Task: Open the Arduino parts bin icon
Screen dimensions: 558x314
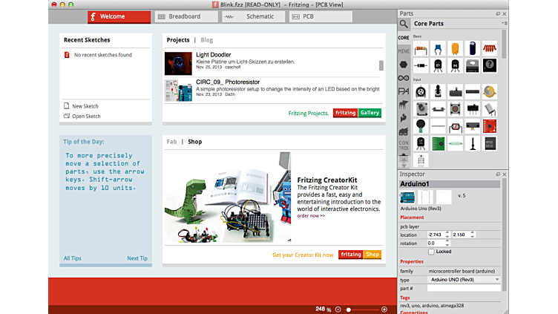Action: [404, 78]
